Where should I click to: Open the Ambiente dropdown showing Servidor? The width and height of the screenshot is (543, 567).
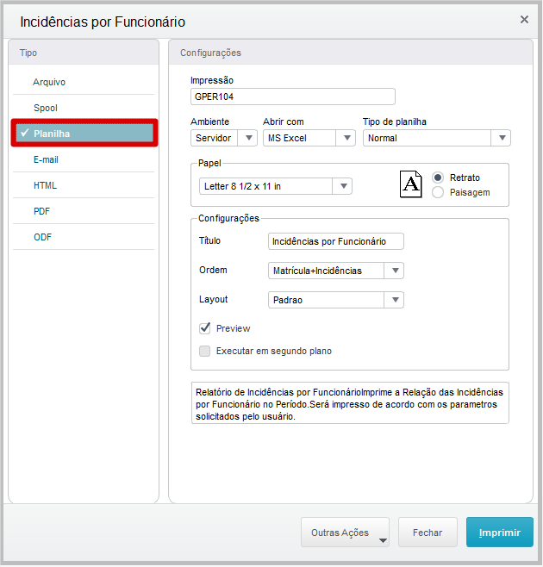pyautogui.click(x=224, y=138)
